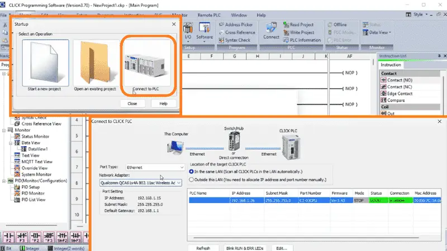Collapse the Data View tree node
This screenshot has height=251, width=447.
point(11,143)
